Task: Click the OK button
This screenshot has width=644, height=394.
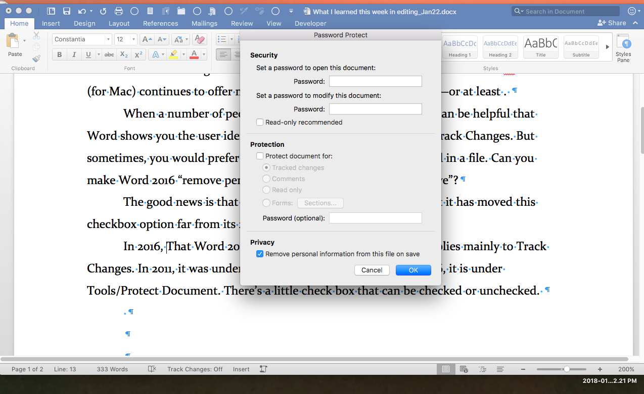Action: 413,270
